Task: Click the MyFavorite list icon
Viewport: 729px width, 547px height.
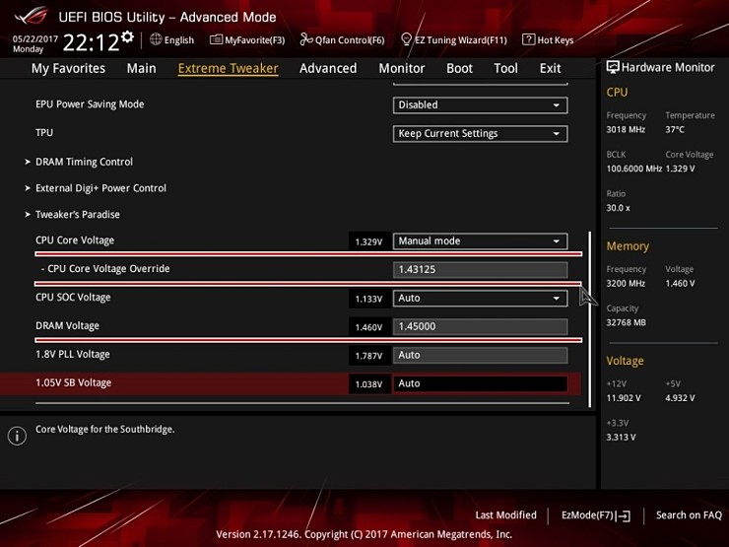Action: 216,39
